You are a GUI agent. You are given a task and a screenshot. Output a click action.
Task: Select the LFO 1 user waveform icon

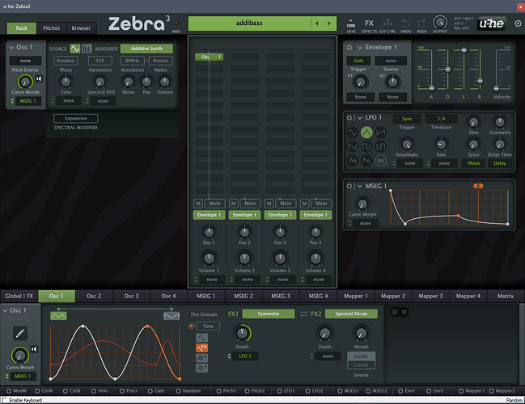[x=381, y=161]
